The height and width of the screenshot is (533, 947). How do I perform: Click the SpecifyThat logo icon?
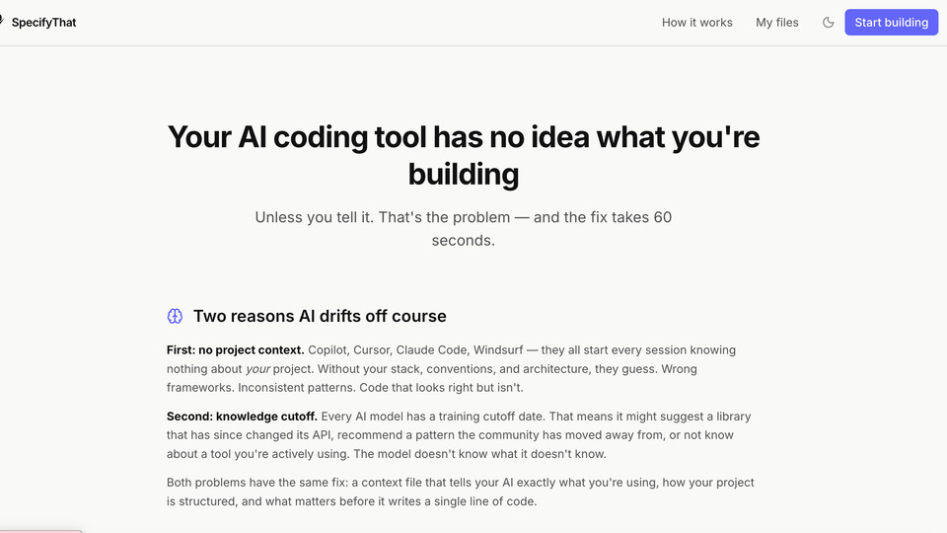coord(3,22)
